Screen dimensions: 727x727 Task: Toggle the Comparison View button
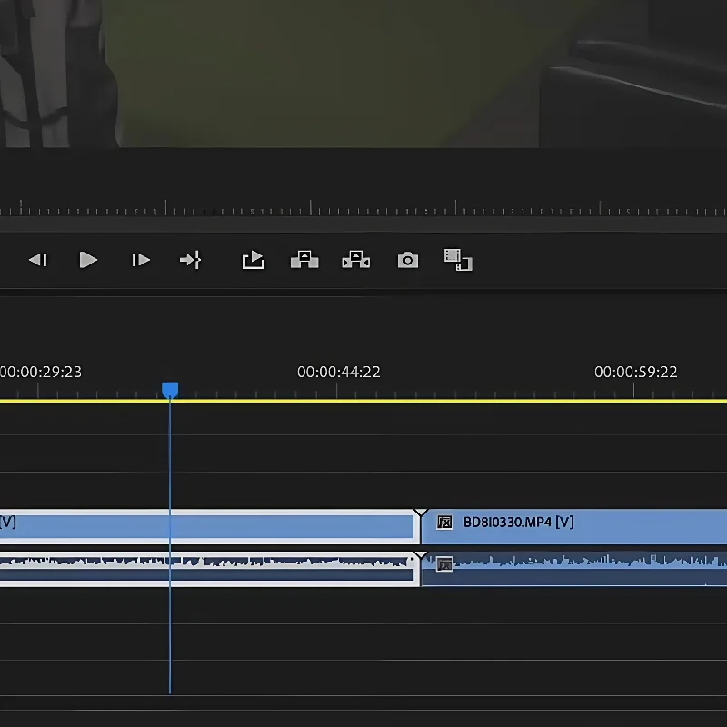(458, 261)
